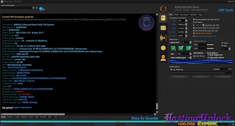Click the RPMB Counter value field

(x=226, y=69)
